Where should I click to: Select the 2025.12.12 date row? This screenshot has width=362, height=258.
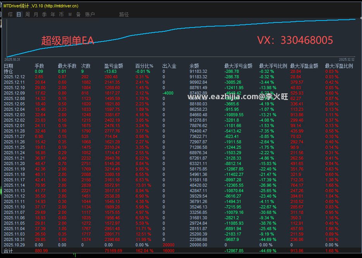pos(181,77)
